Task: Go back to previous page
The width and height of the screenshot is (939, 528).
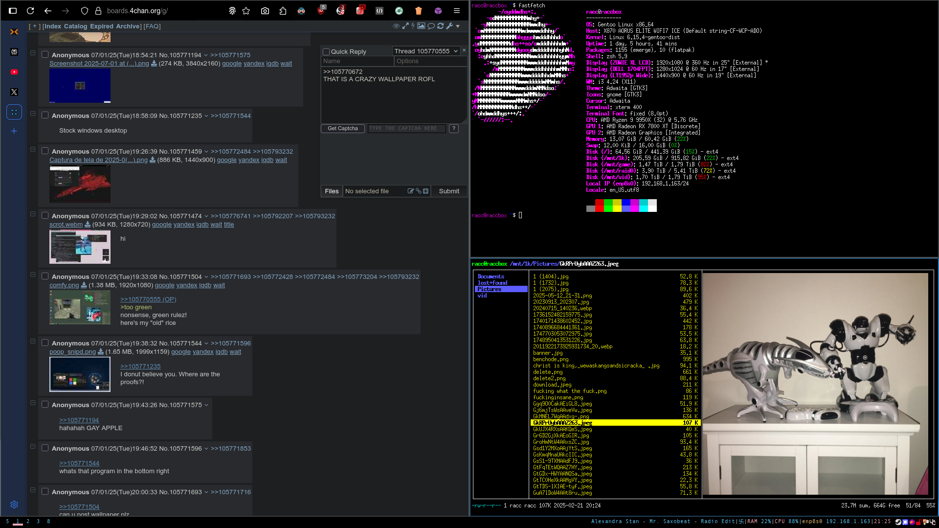Action: (48, 11)
